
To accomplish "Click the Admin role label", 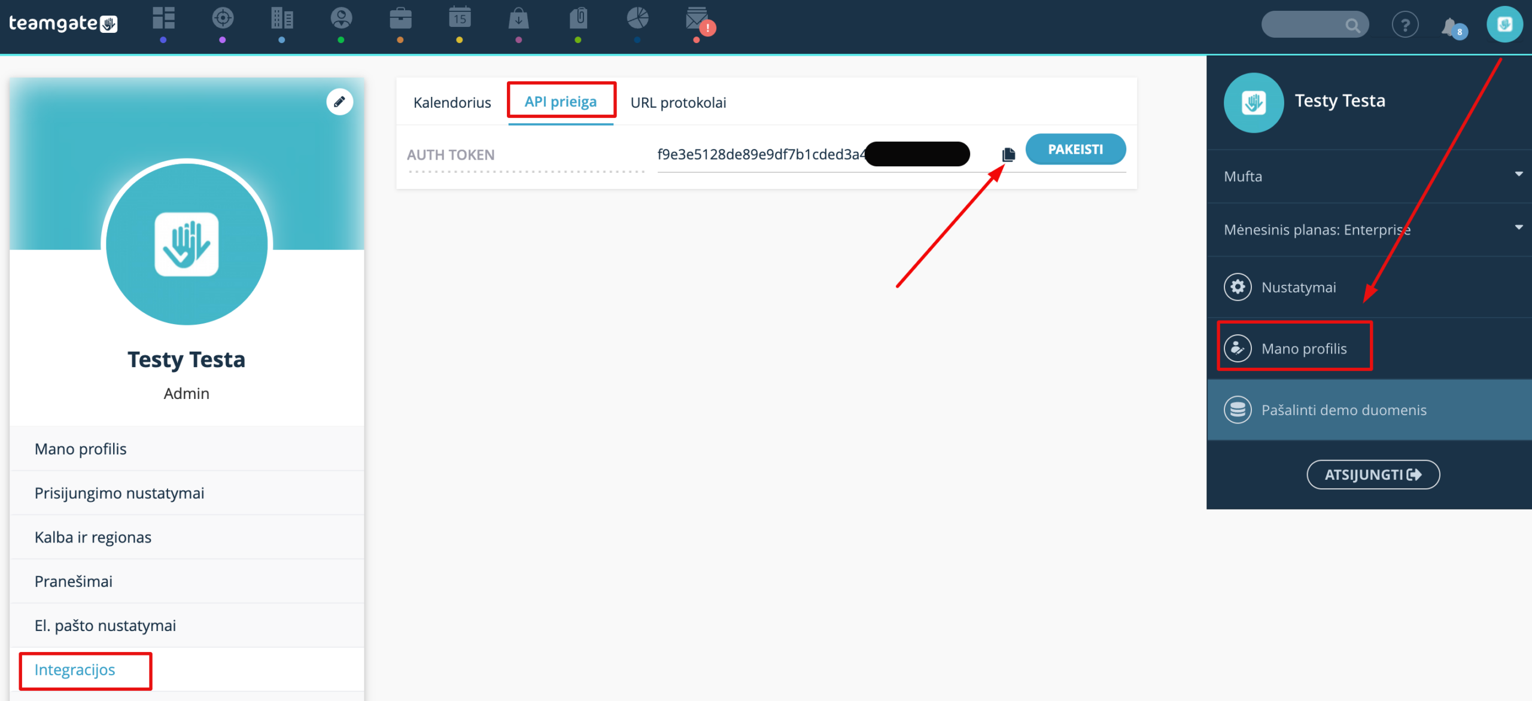I will click(187, 394).
